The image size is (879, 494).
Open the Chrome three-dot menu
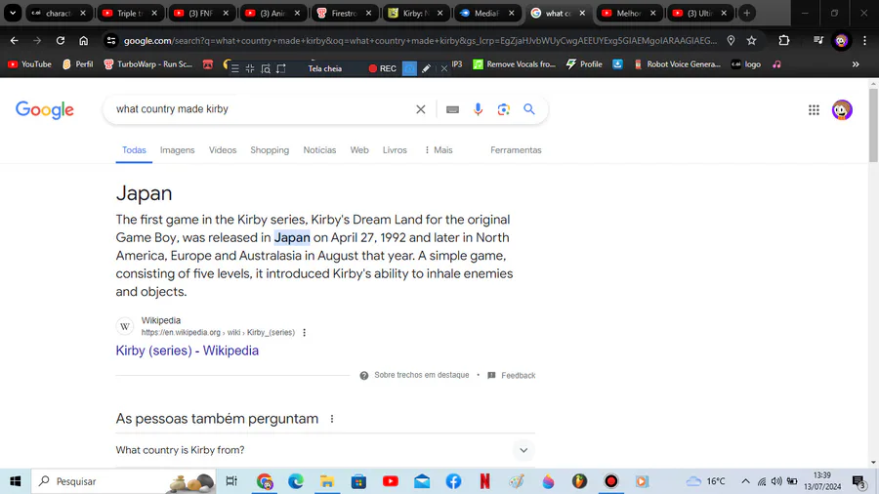tap(865, 40)
